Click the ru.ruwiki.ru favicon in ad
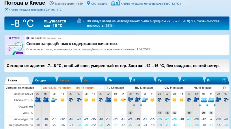 27,38
